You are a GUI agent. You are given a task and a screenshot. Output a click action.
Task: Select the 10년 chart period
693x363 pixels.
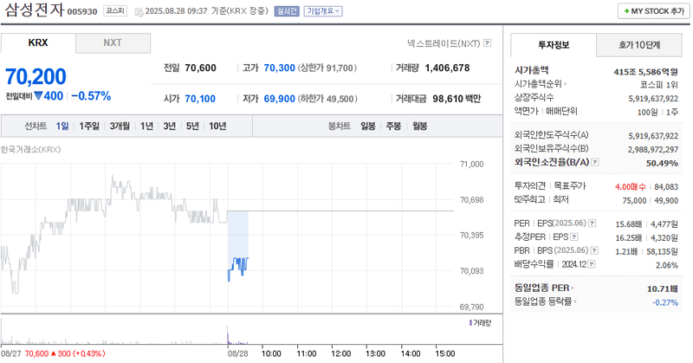click(217, 126)
